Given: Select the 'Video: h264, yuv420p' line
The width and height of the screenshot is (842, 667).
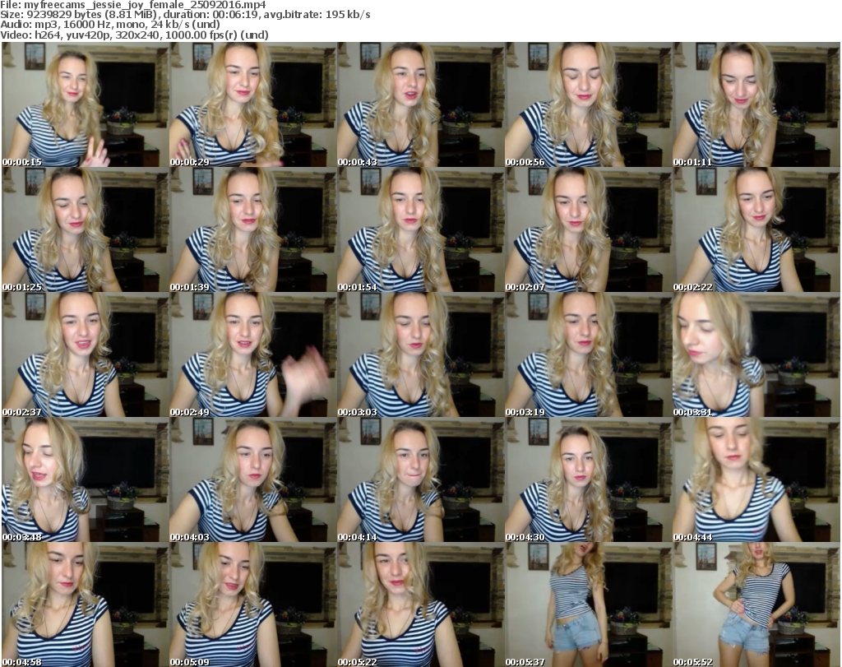Looking at the screenshot, I should [134, 35].
